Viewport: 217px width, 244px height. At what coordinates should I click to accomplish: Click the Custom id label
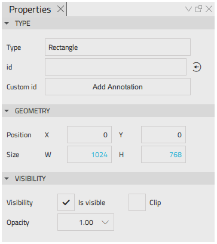22,87
